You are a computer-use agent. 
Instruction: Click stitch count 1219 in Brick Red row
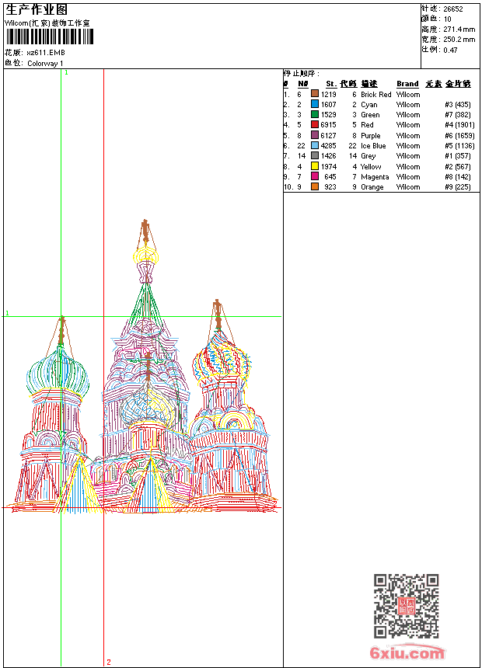point(328,95)
